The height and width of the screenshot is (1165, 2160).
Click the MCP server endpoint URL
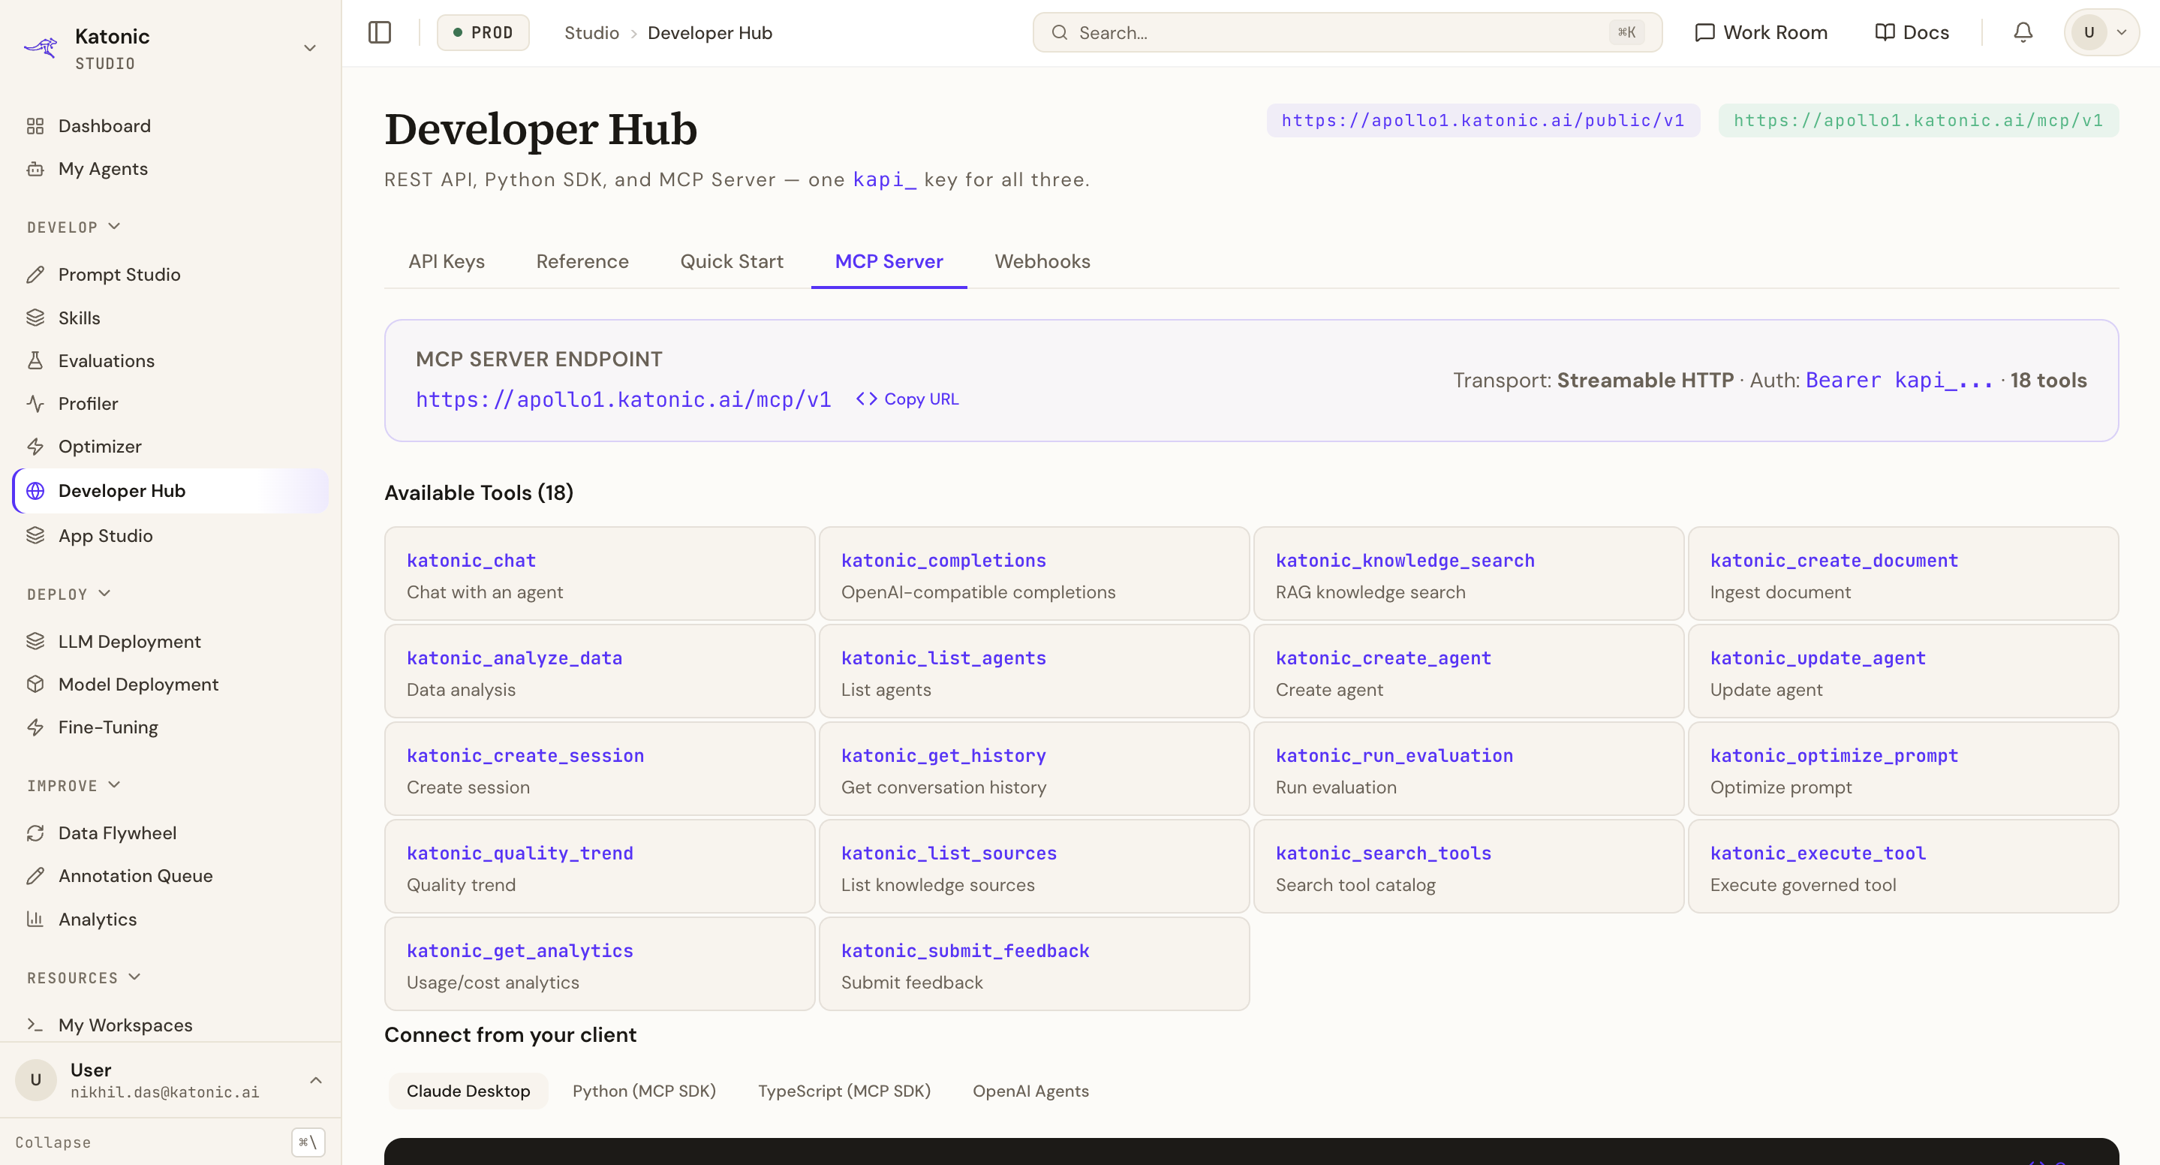(x=623, y=399)
